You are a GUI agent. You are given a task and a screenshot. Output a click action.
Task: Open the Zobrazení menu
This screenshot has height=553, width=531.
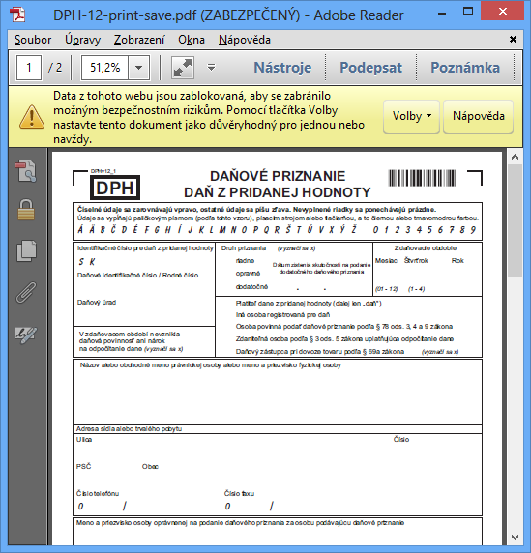tap(139, 40)
